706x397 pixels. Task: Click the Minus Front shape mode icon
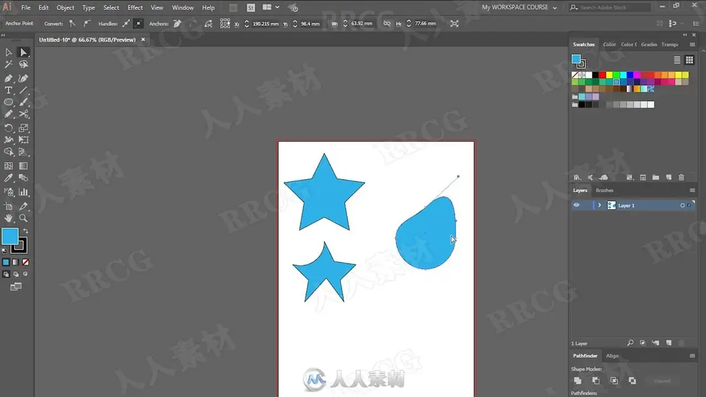(x=596, y=381)
